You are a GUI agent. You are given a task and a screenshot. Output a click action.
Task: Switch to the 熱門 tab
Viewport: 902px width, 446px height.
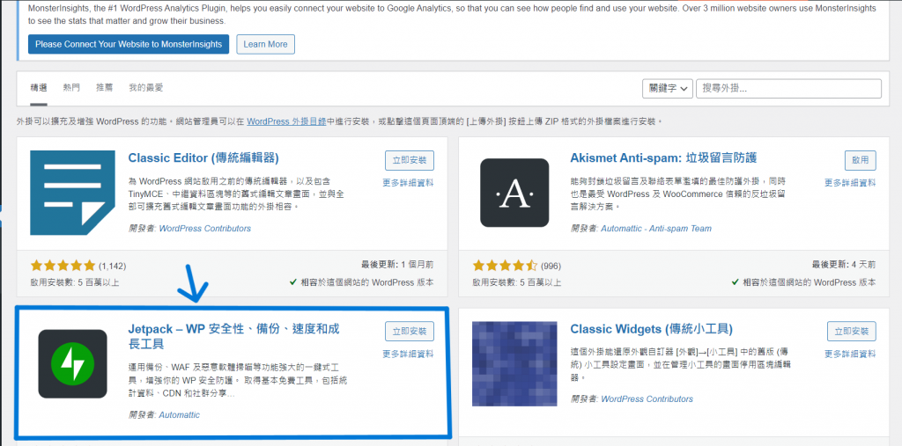[x=71, y=88]
